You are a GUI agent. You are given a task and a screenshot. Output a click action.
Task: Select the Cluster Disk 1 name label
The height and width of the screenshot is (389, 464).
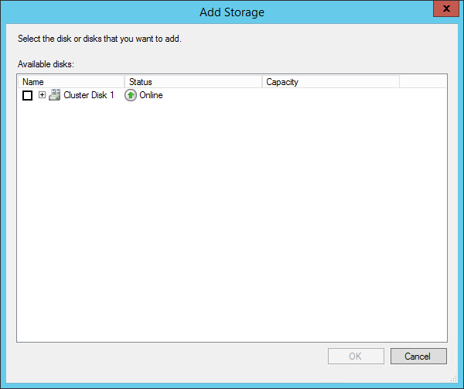89,95
